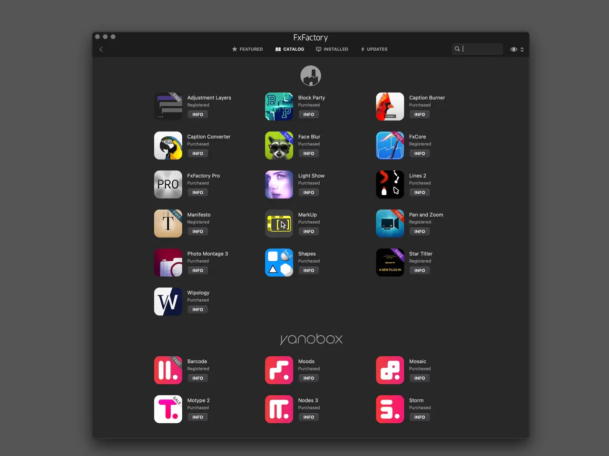
Task: Open the Motype 2 plugin icon
Action: pyautogui.click(x=168, y=409)
